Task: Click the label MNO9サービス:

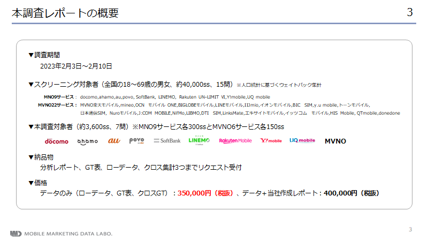Action: (x=60, y=97)
